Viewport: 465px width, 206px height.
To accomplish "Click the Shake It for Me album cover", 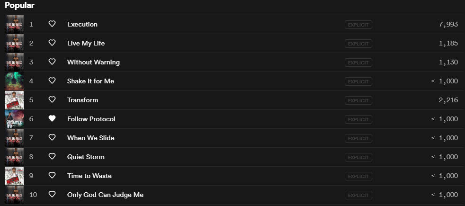I will [14, 81].
